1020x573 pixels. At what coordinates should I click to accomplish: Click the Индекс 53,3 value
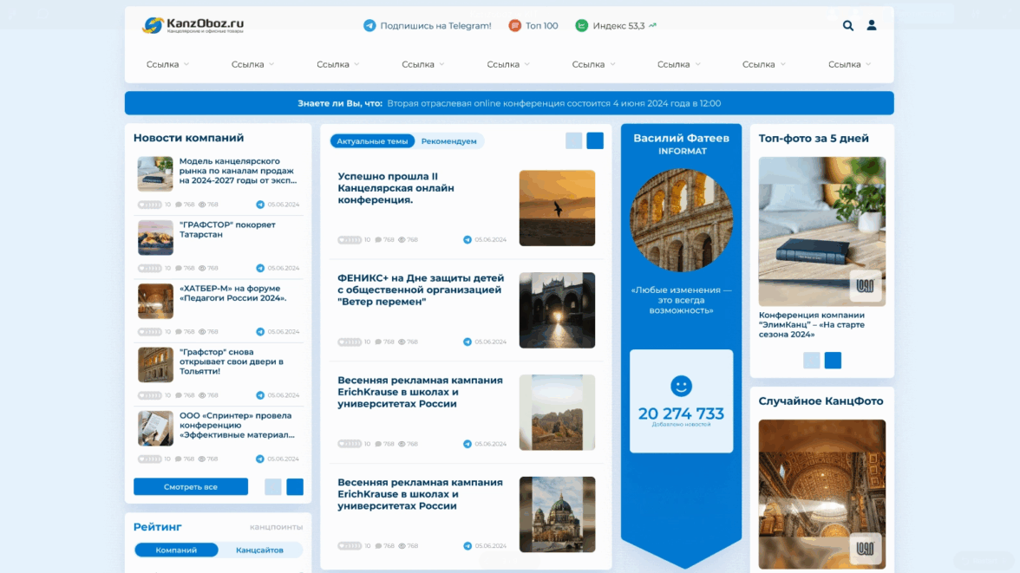pos(618,25)
